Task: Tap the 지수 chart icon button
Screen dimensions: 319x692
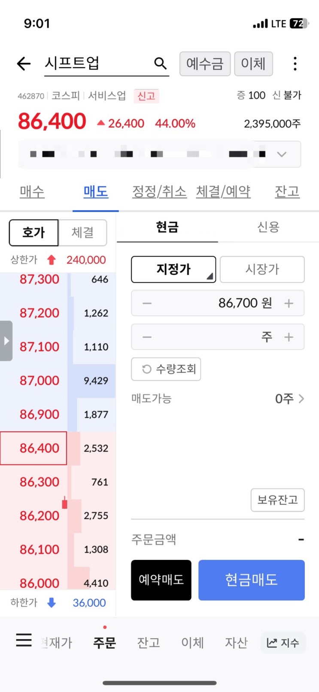Action: 283,643
